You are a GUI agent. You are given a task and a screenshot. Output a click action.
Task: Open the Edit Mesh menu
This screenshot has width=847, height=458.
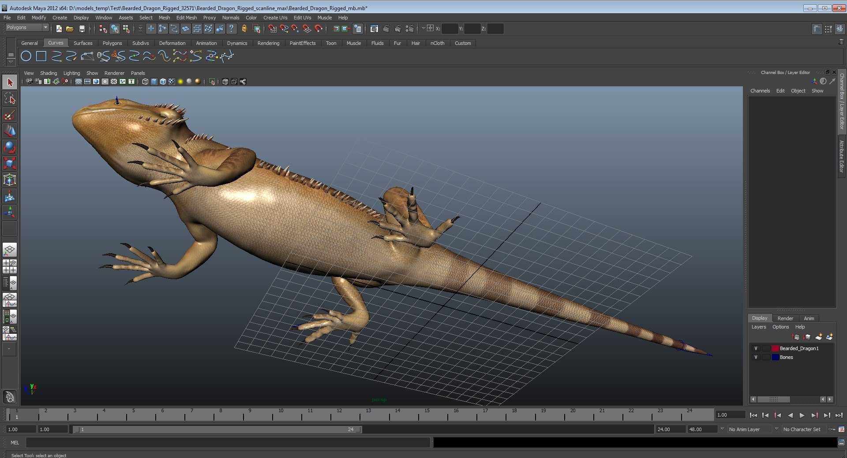point(187,18)
